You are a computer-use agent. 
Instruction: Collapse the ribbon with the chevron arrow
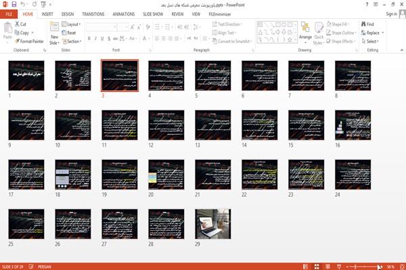(401, 50)
